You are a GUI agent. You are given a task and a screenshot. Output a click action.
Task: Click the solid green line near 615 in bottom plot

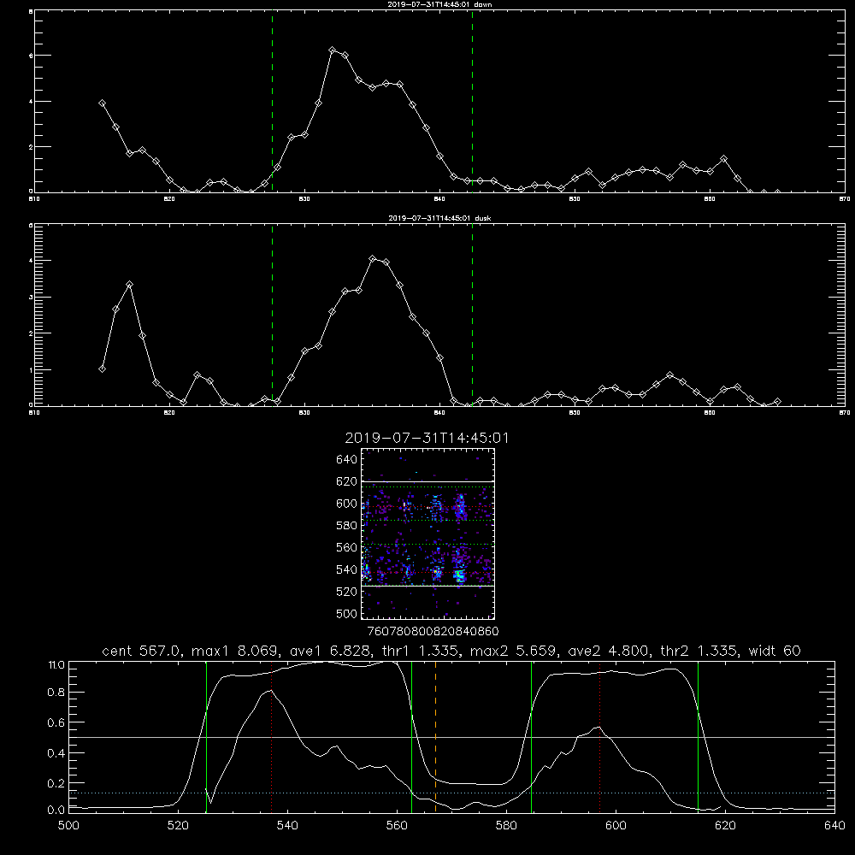(x=698, y=737)
